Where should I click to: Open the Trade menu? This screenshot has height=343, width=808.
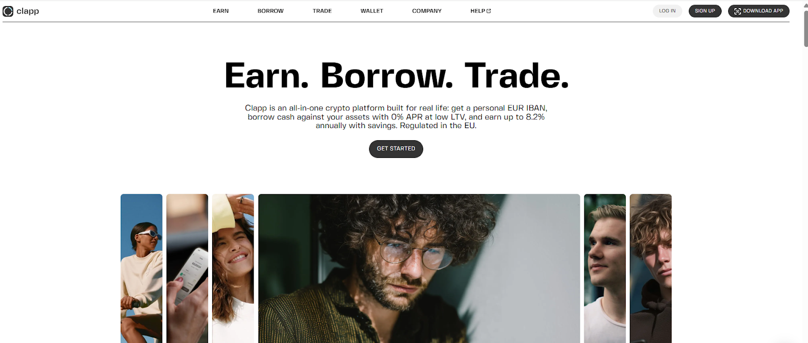pos(322,11)
